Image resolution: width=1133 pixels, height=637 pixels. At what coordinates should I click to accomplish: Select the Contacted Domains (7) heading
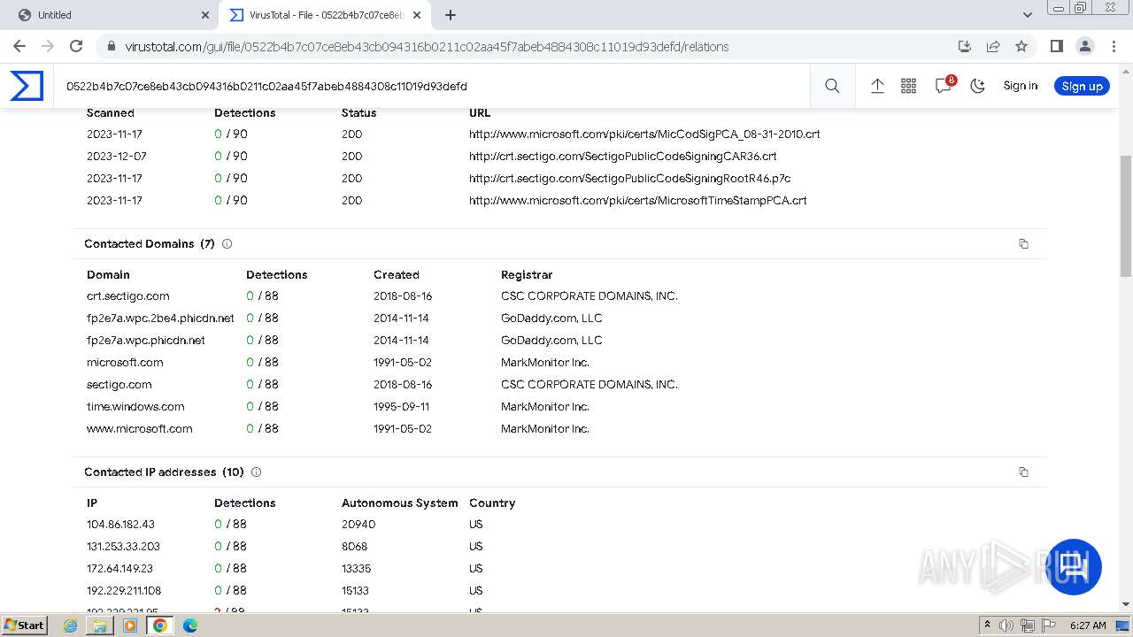pos(149,243)
